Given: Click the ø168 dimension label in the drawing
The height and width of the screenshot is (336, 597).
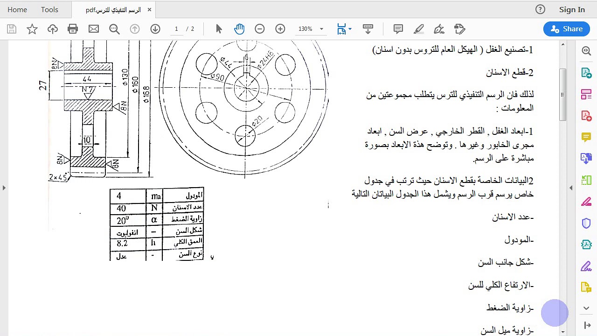Looking at the screenshot, I should coord(146,95).
